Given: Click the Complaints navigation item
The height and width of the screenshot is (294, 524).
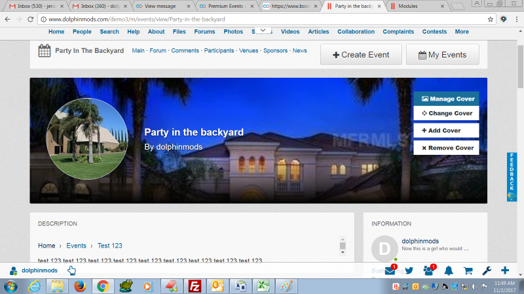Looking at the screenshot, I should point(398,31).
